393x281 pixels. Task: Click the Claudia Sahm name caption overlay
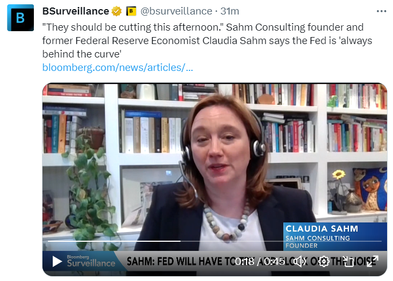pyautogui.click(x=335, y=236)
